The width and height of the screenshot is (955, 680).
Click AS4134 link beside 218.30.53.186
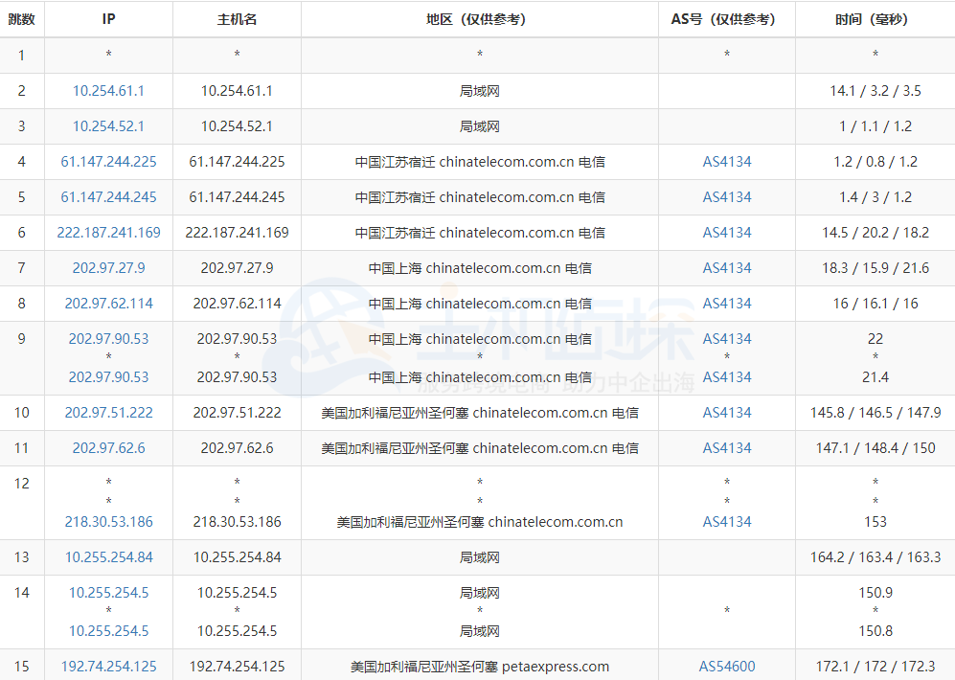point(726,522)
